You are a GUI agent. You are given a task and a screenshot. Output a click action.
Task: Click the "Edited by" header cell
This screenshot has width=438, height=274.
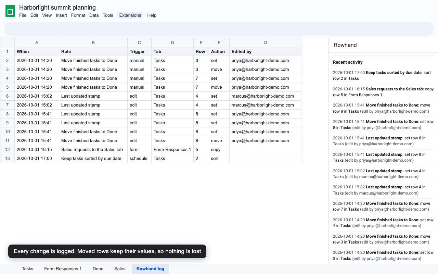click(265, 52)
